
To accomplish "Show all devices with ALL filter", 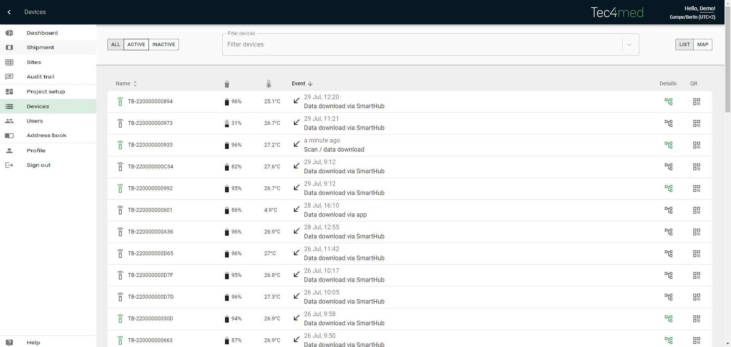I will click(116, 45).
